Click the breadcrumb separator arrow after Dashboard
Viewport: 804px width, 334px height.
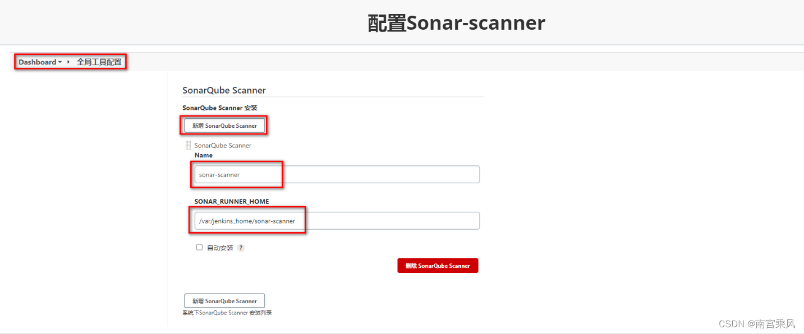[68, 62]
